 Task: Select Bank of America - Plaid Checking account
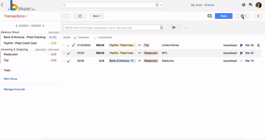click(25, 37)
